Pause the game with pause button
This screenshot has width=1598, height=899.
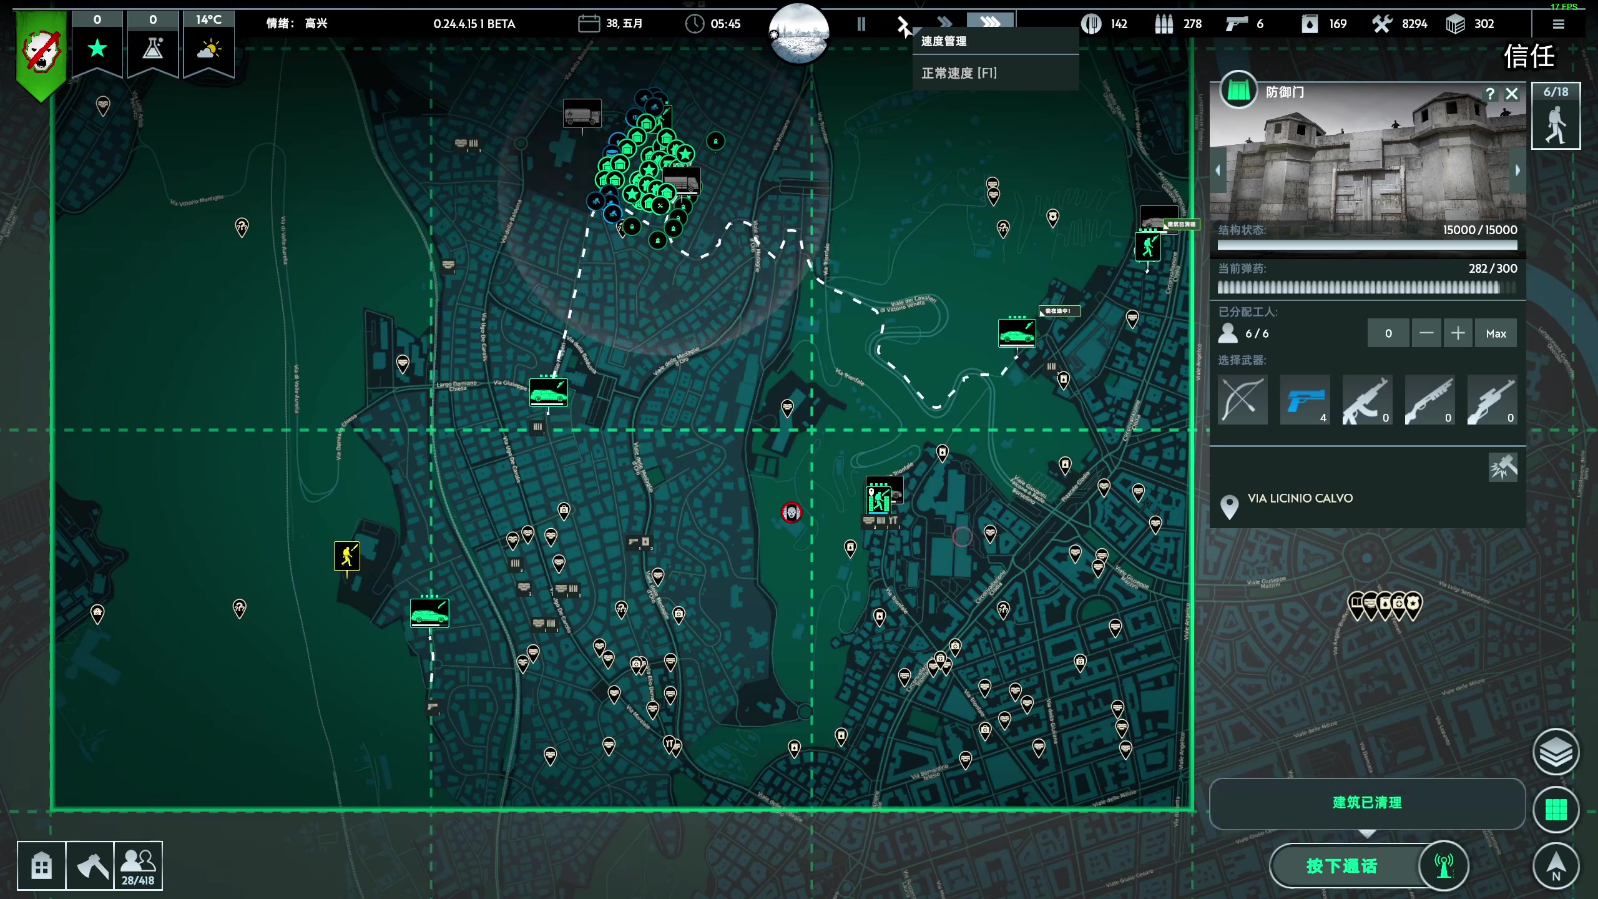click(x=861, y=24)
